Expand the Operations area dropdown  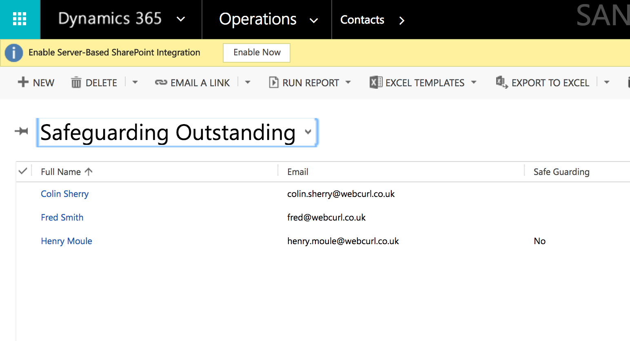tap(314, 20)
